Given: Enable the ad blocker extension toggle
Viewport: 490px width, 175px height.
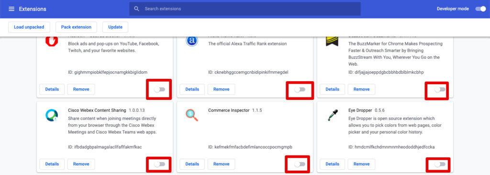Looking at the screenshot, I should point(159,89).
